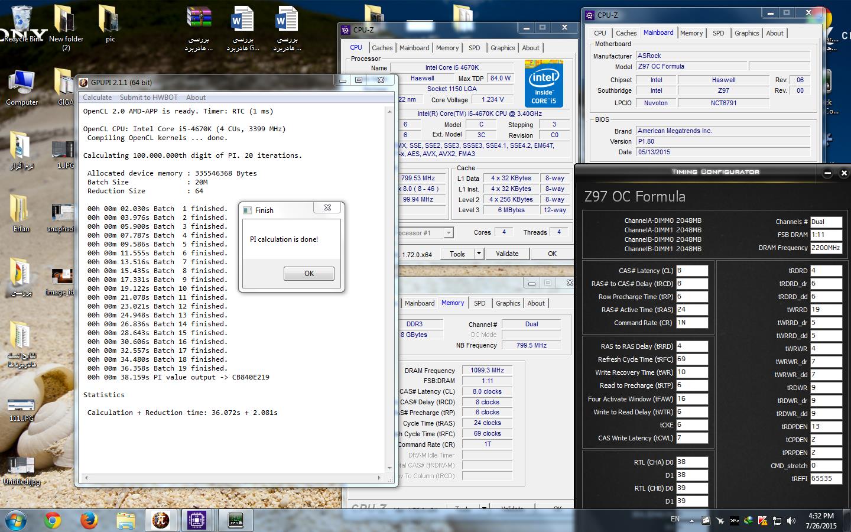
Task: Open Windows Explorer from the taskbar
Action: [x=125, y=520]
